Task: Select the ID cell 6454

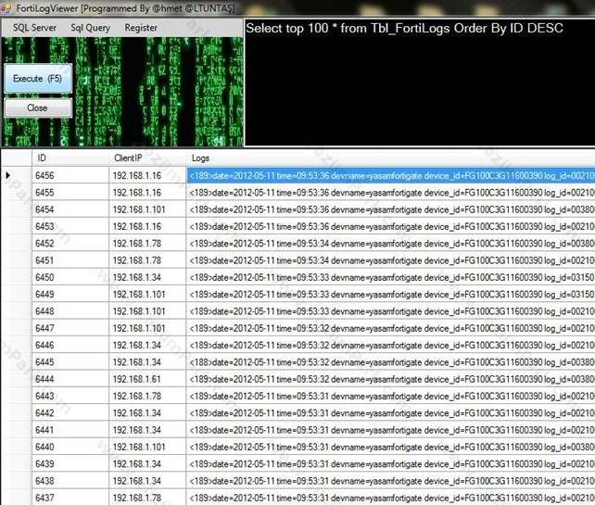Action: tap(70, 209)
